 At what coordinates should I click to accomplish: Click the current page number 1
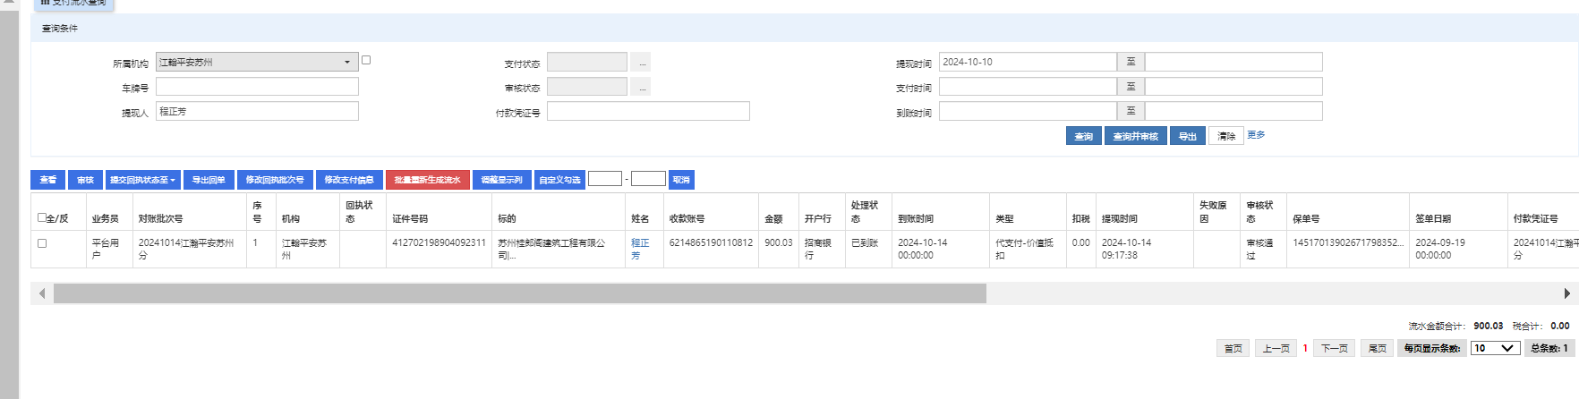point(1305,348)
